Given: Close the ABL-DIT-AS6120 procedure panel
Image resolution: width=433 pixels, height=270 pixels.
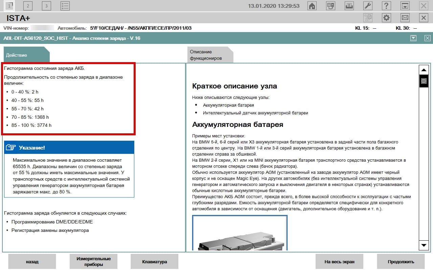Looking at the screenshot, I should pyautogui.click(x=428, y=38).
